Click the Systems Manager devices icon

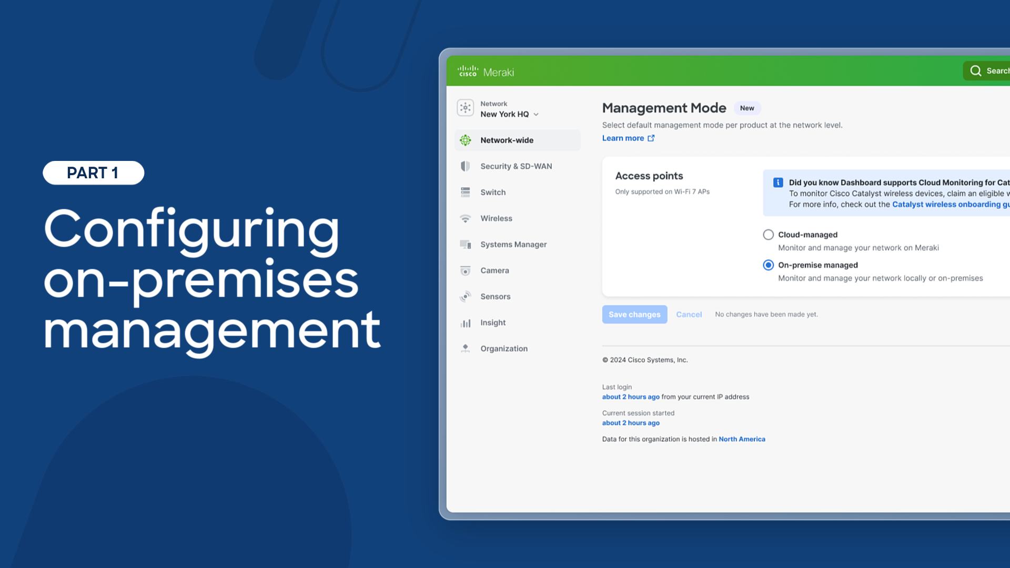point(465,245)
